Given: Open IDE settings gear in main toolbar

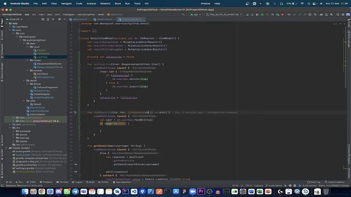Looking at the screenshot, I should point(343,15).
